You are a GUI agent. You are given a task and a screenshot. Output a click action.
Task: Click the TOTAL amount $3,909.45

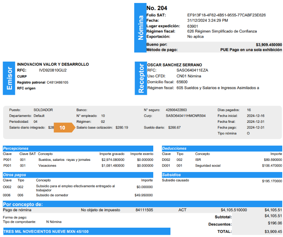click(x=273, y=232)
